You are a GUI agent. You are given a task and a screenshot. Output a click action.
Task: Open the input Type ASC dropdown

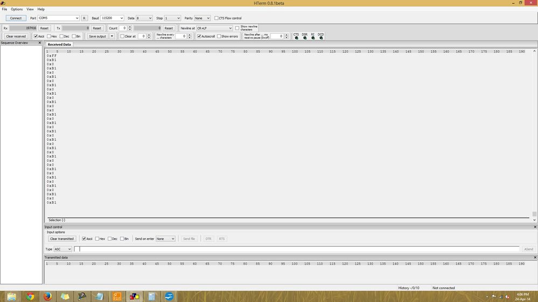point(62,249)
